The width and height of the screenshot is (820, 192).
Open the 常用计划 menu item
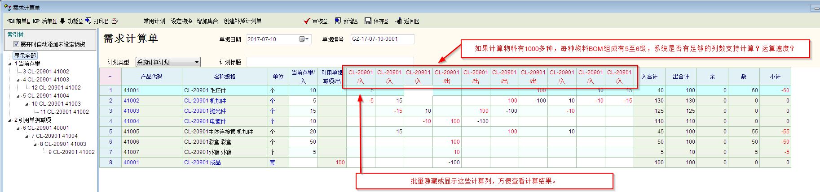(154, 21)
